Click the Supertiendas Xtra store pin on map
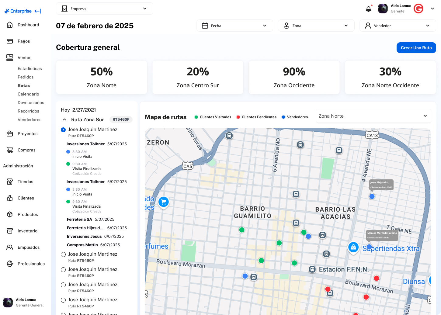This screenshot has width=441, height=315. [353, 247]
